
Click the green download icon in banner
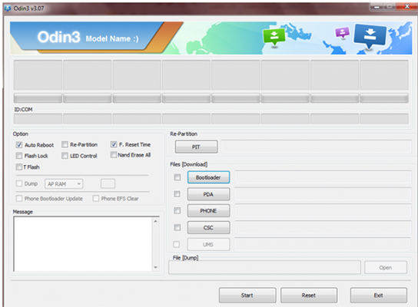(274, 38)
